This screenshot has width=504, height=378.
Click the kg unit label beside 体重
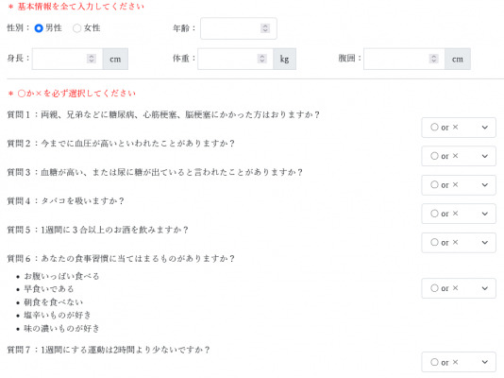tap(284, 59)
